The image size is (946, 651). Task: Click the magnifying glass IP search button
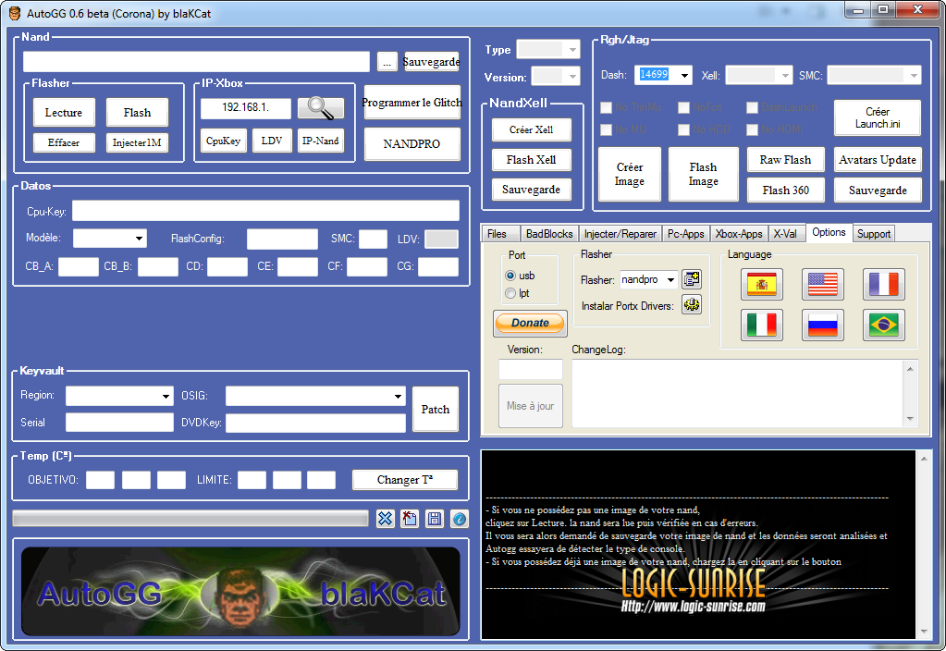pos(320,108)
